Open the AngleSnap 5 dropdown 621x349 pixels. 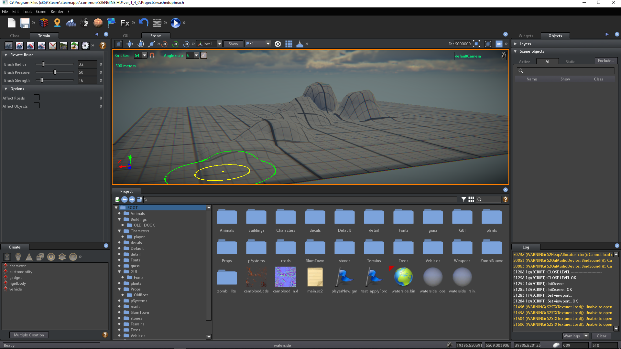point(196,55)
